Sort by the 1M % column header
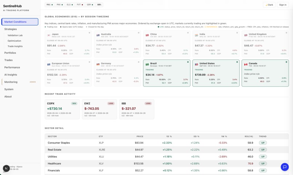 click(x=224, y=137)
